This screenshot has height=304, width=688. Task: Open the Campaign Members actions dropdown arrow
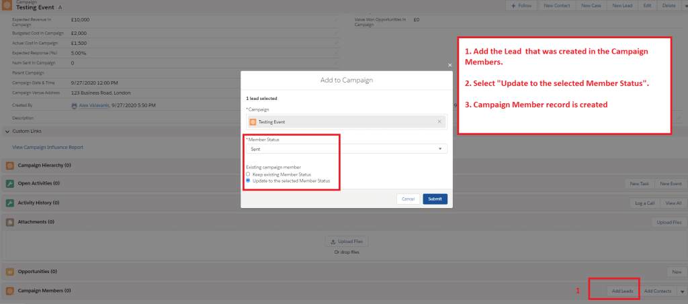pos(682,291)
